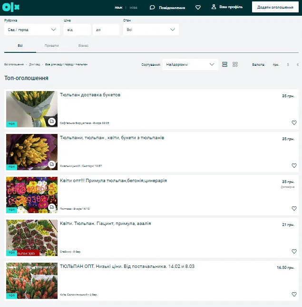Open Повідомлення messages
Screen dimensions: 302x307
pos(167,8)
